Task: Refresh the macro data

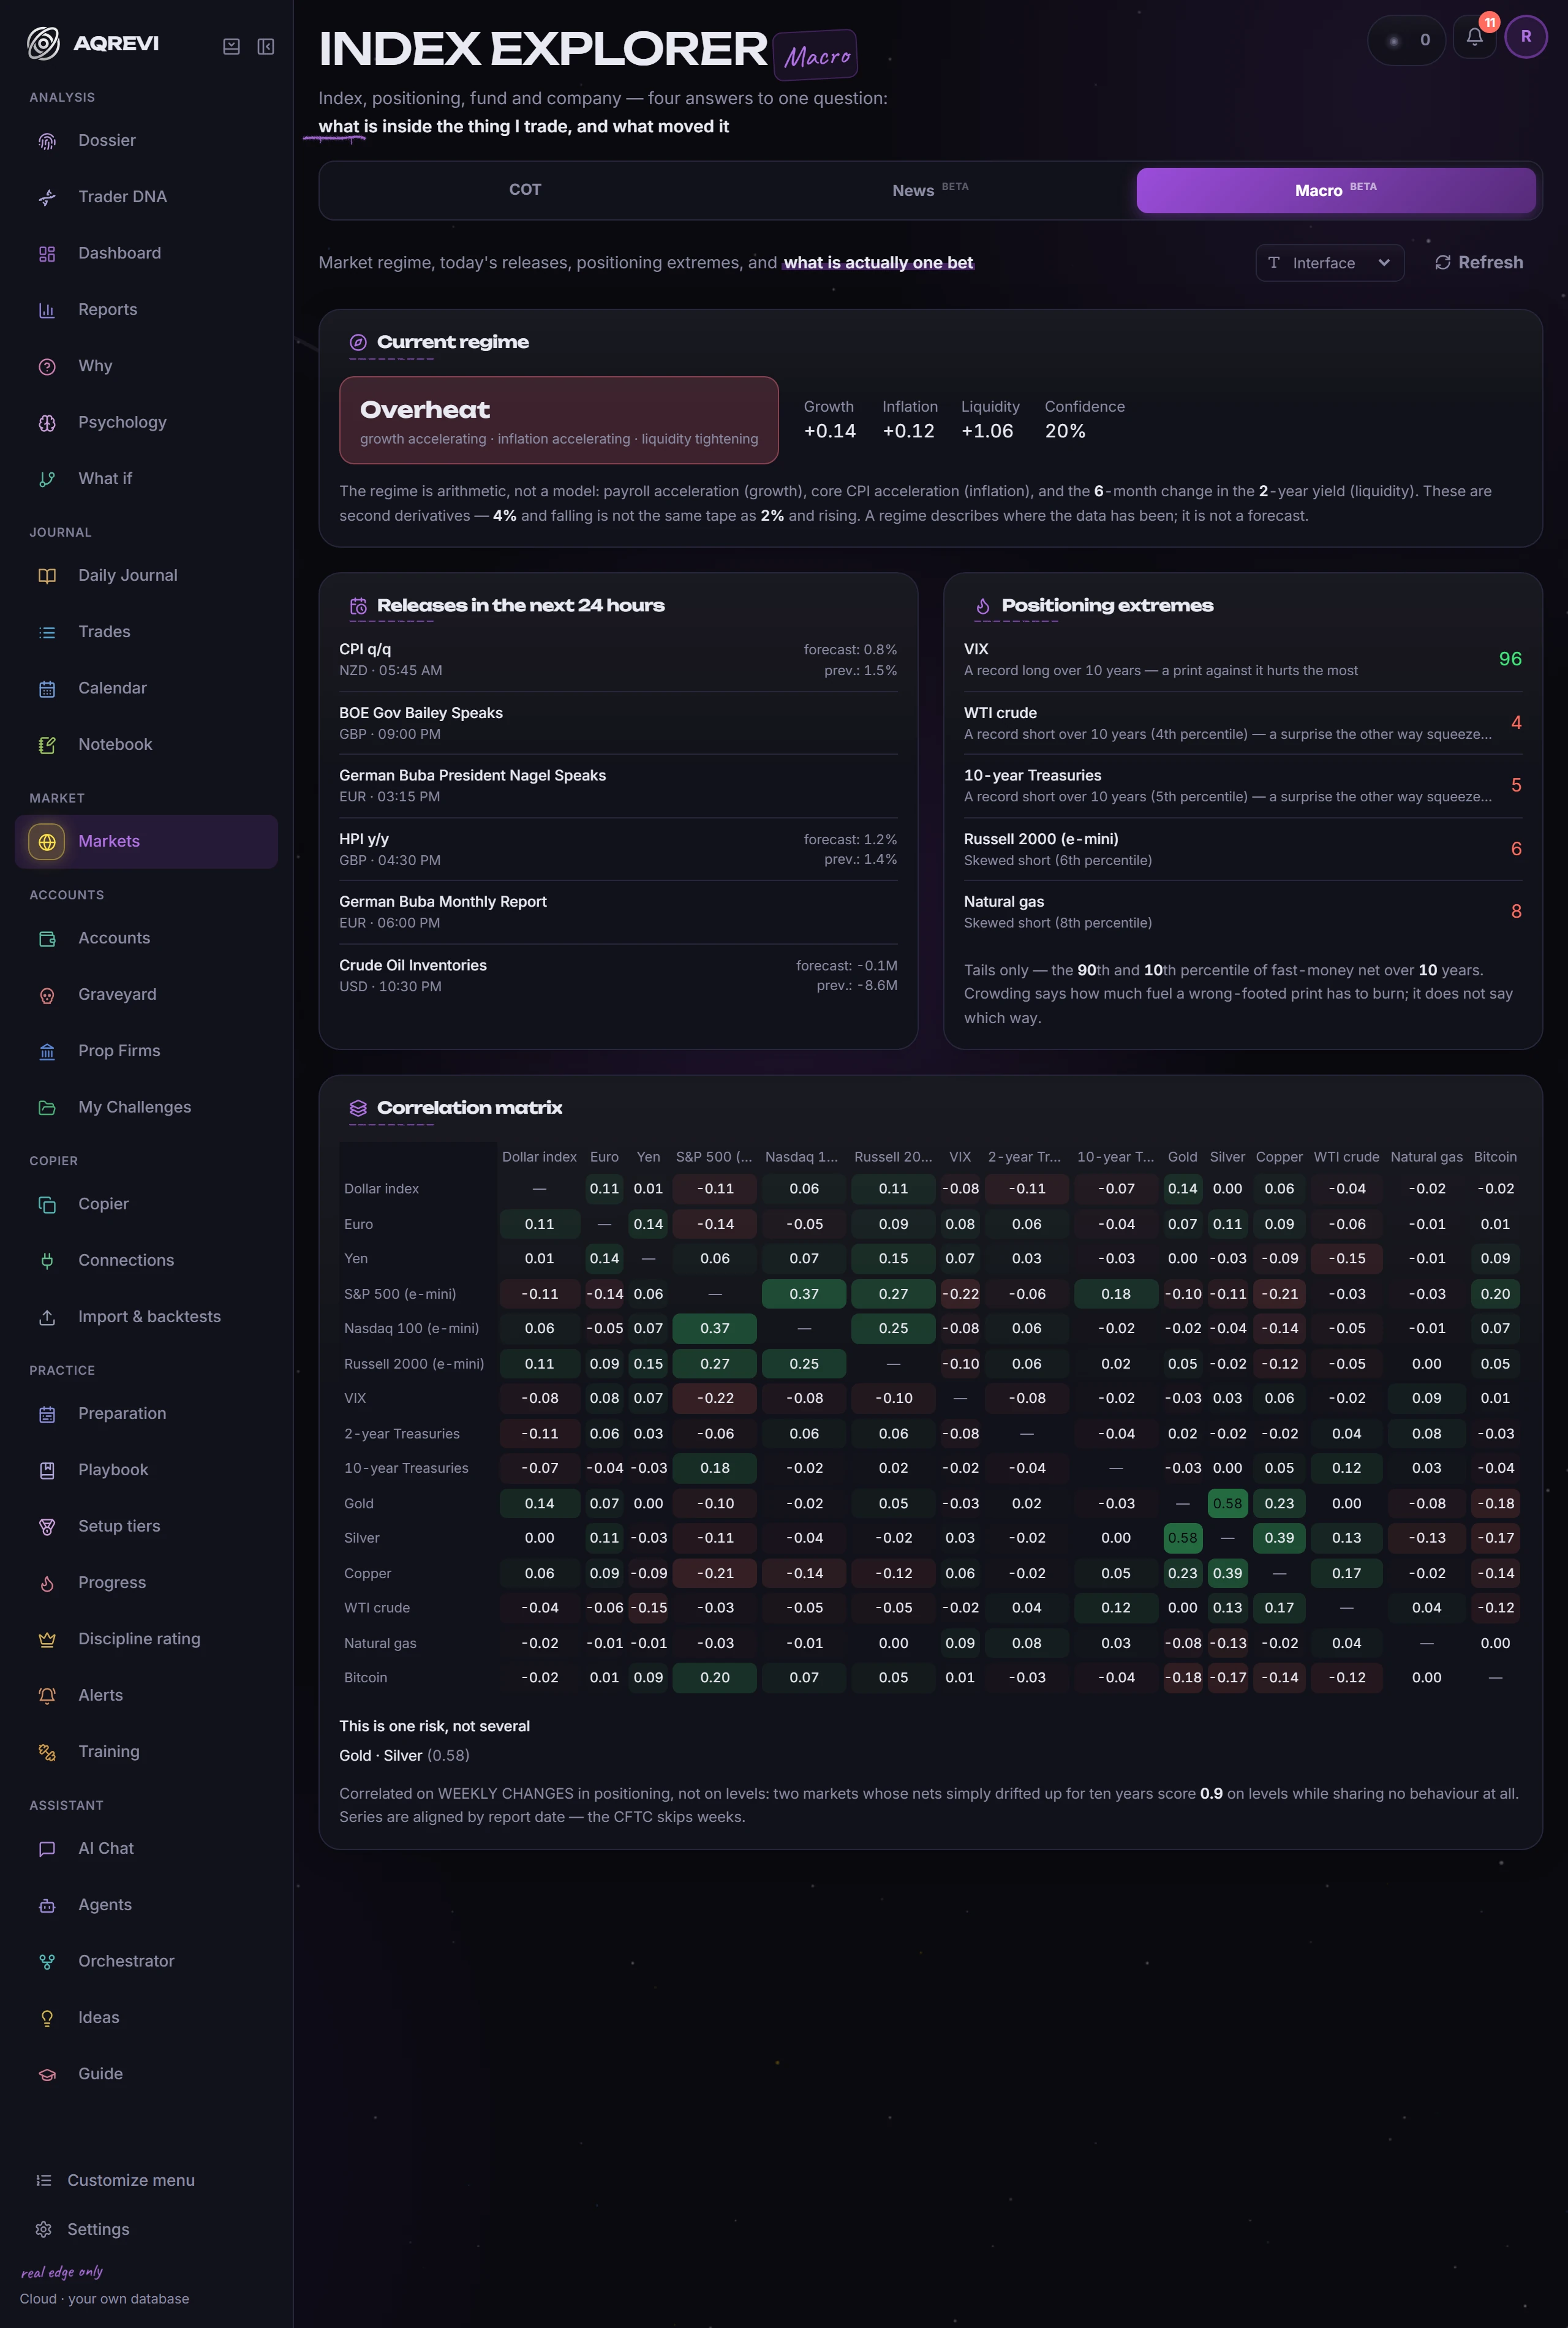Action: 1479,263
